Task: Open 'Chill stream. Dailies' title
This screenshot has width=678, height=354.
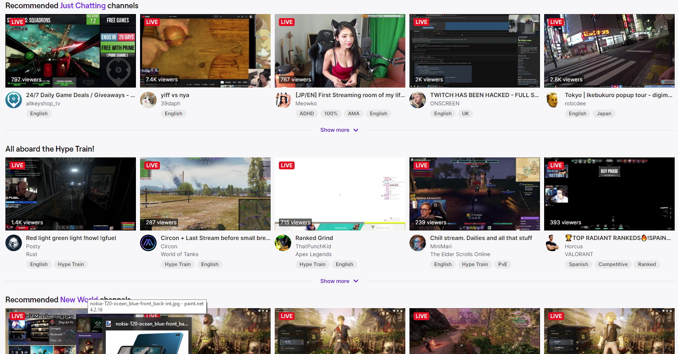Action: point(481,238)
